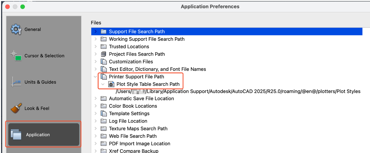Expand the Trusted Locations node
Screen dimensions: 370x153
(x=96, y=47)
